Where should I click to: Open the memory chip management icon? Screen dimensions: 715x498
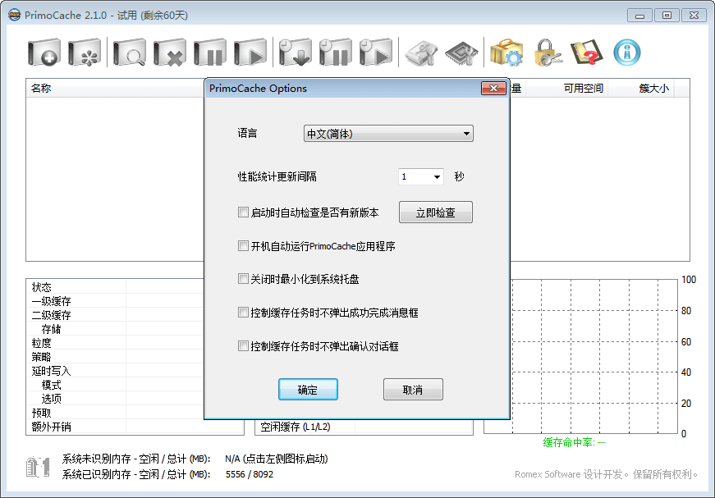tap(461, 53)
